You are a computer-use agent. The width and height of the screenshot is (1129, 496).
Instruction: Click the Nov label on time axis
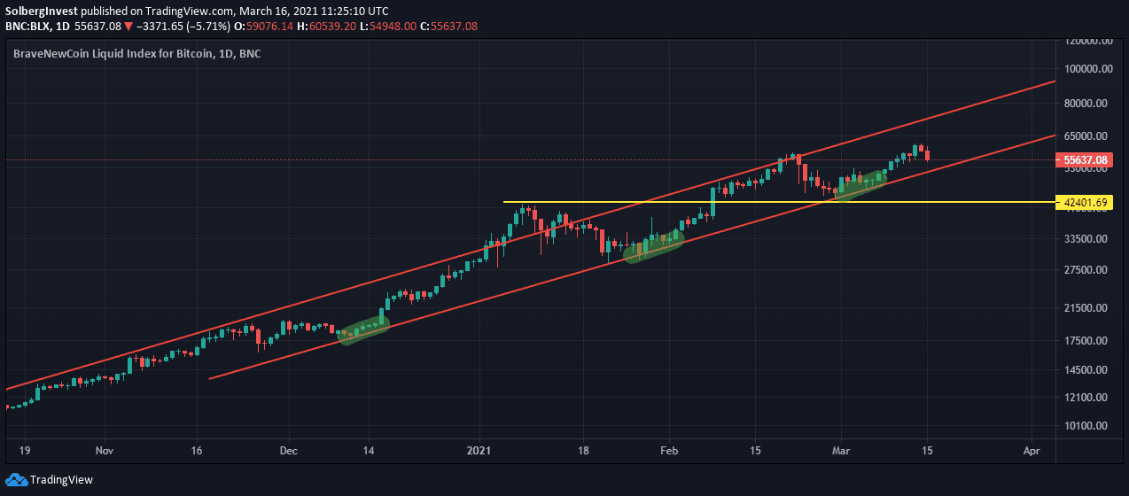(x=105, y=451)
